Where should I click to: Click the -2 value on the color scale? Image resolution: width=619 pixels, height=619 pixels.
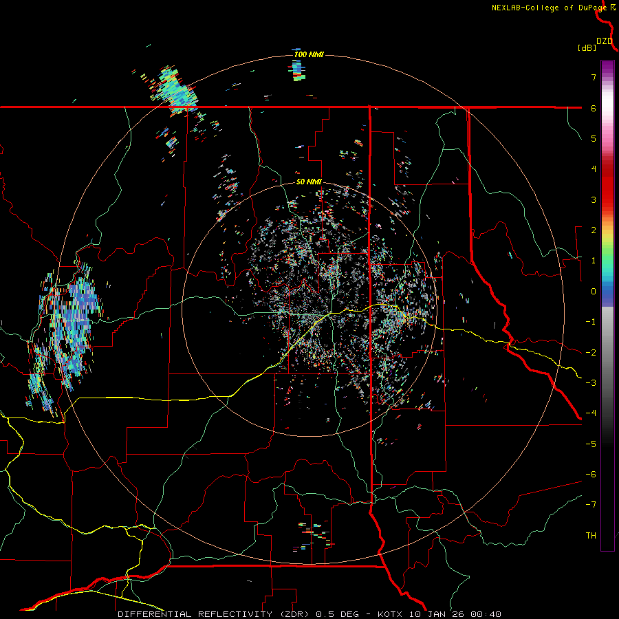click(x=591, y=353)
